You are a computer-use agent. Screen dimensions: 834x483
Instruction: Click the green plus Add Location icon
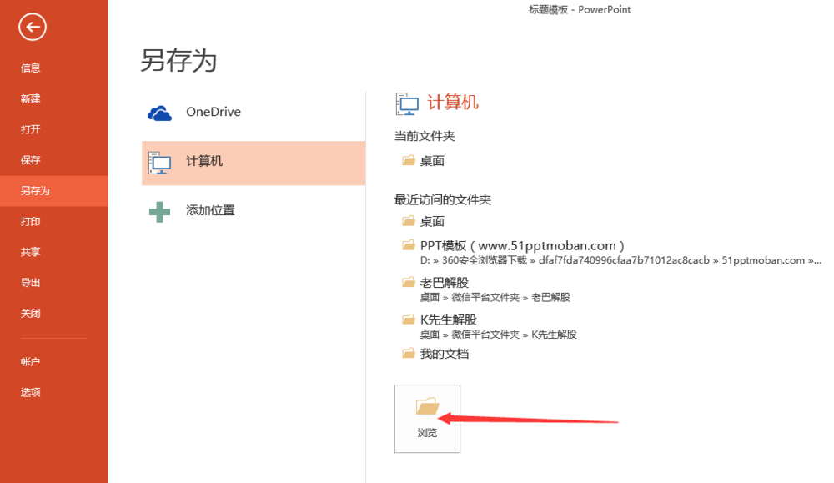pyautogui.click(x=159, y=211)
